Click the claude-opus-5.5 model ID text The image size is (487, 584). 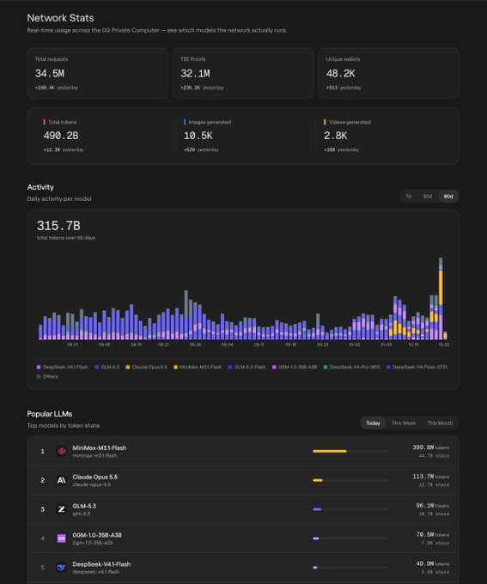pos(92,484)
